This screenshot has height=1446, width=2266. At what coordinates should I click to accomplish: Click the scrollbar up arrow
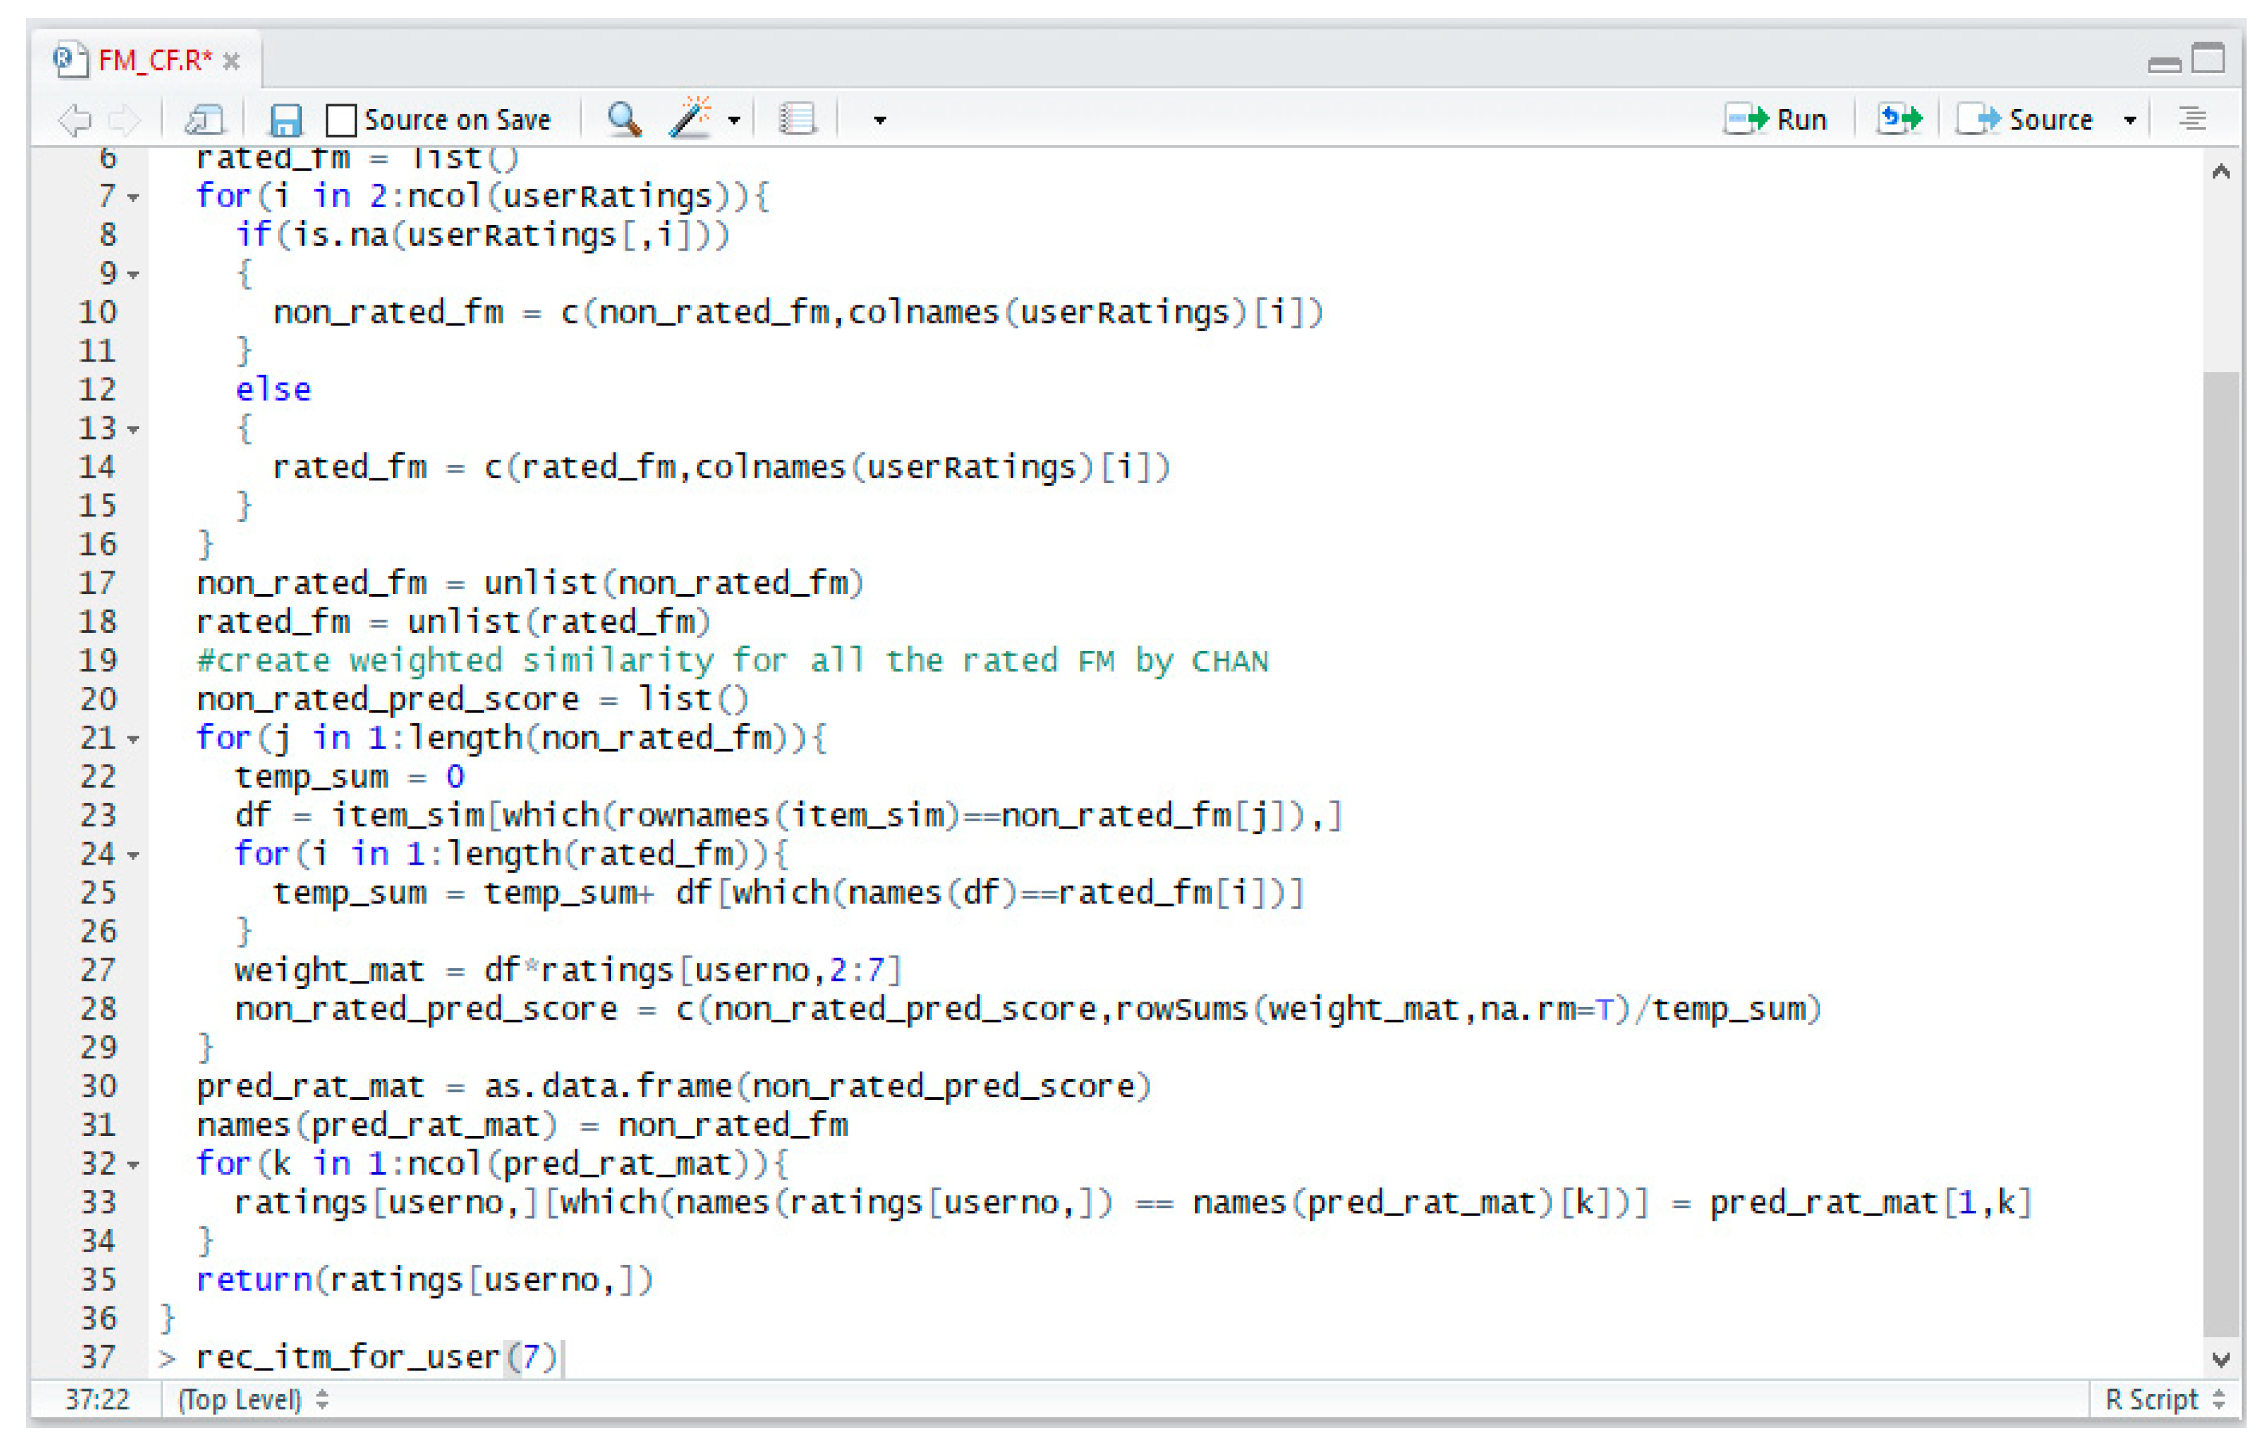(2222, 172)
